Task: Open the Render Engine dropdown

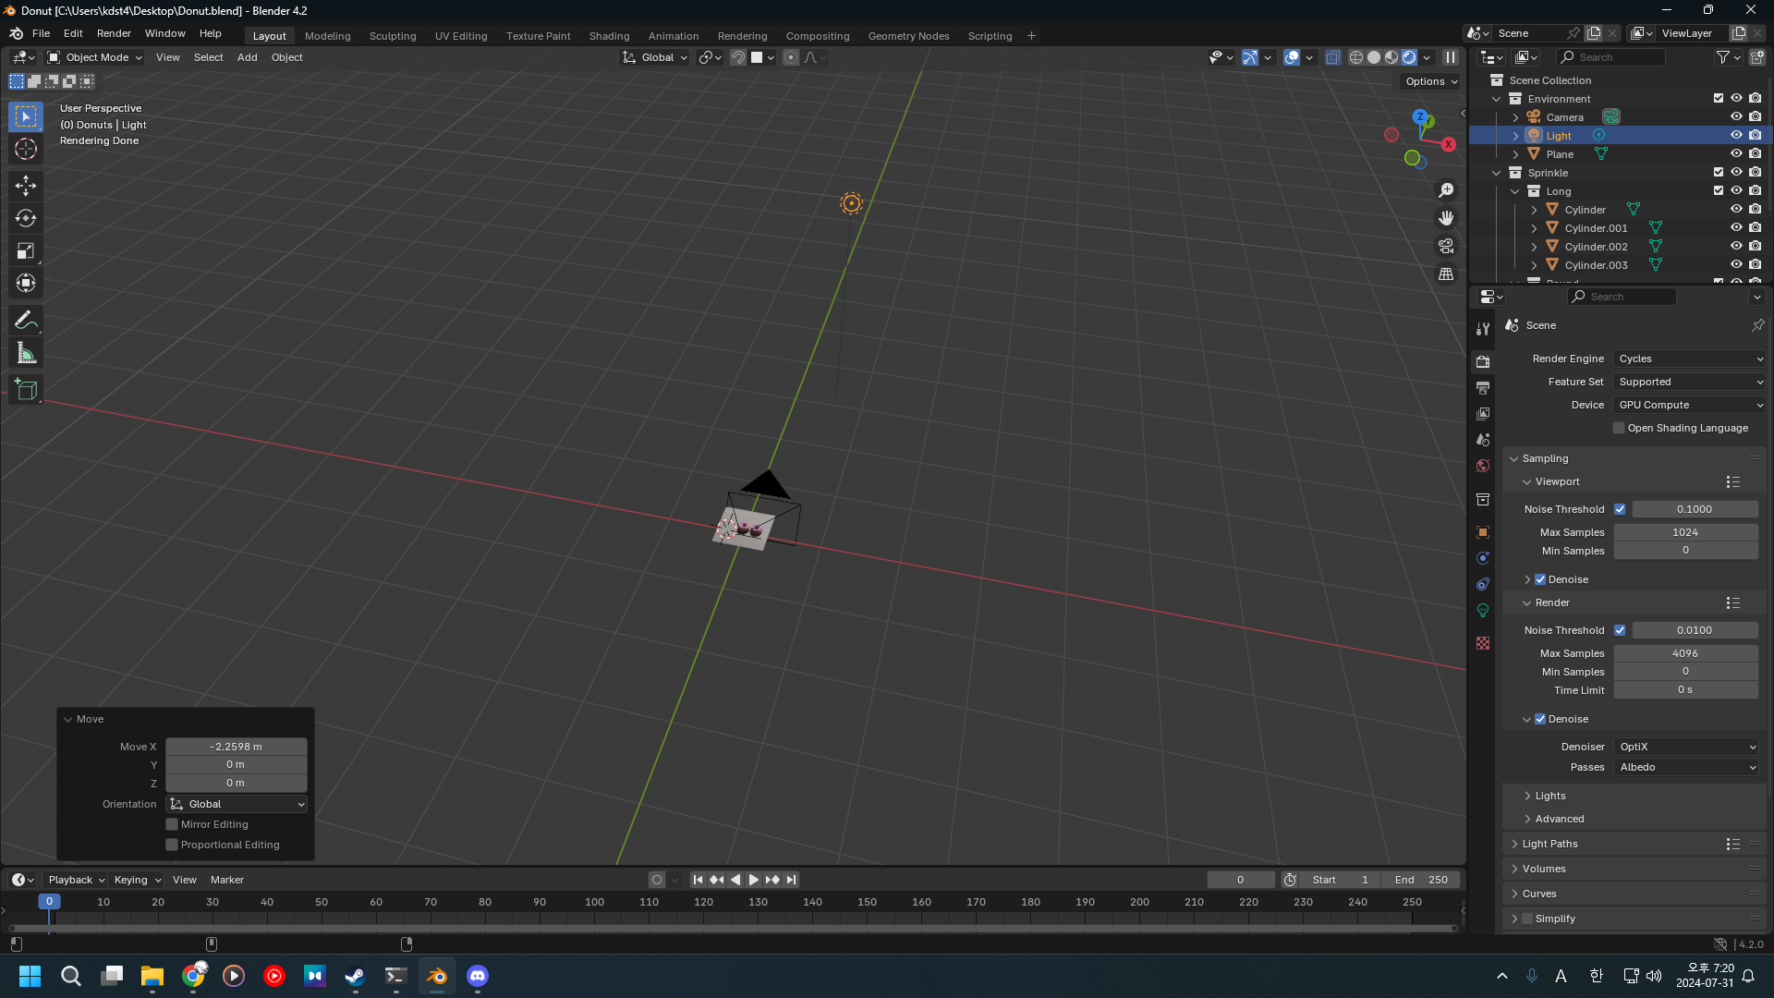Action: tap(1689, 359)
